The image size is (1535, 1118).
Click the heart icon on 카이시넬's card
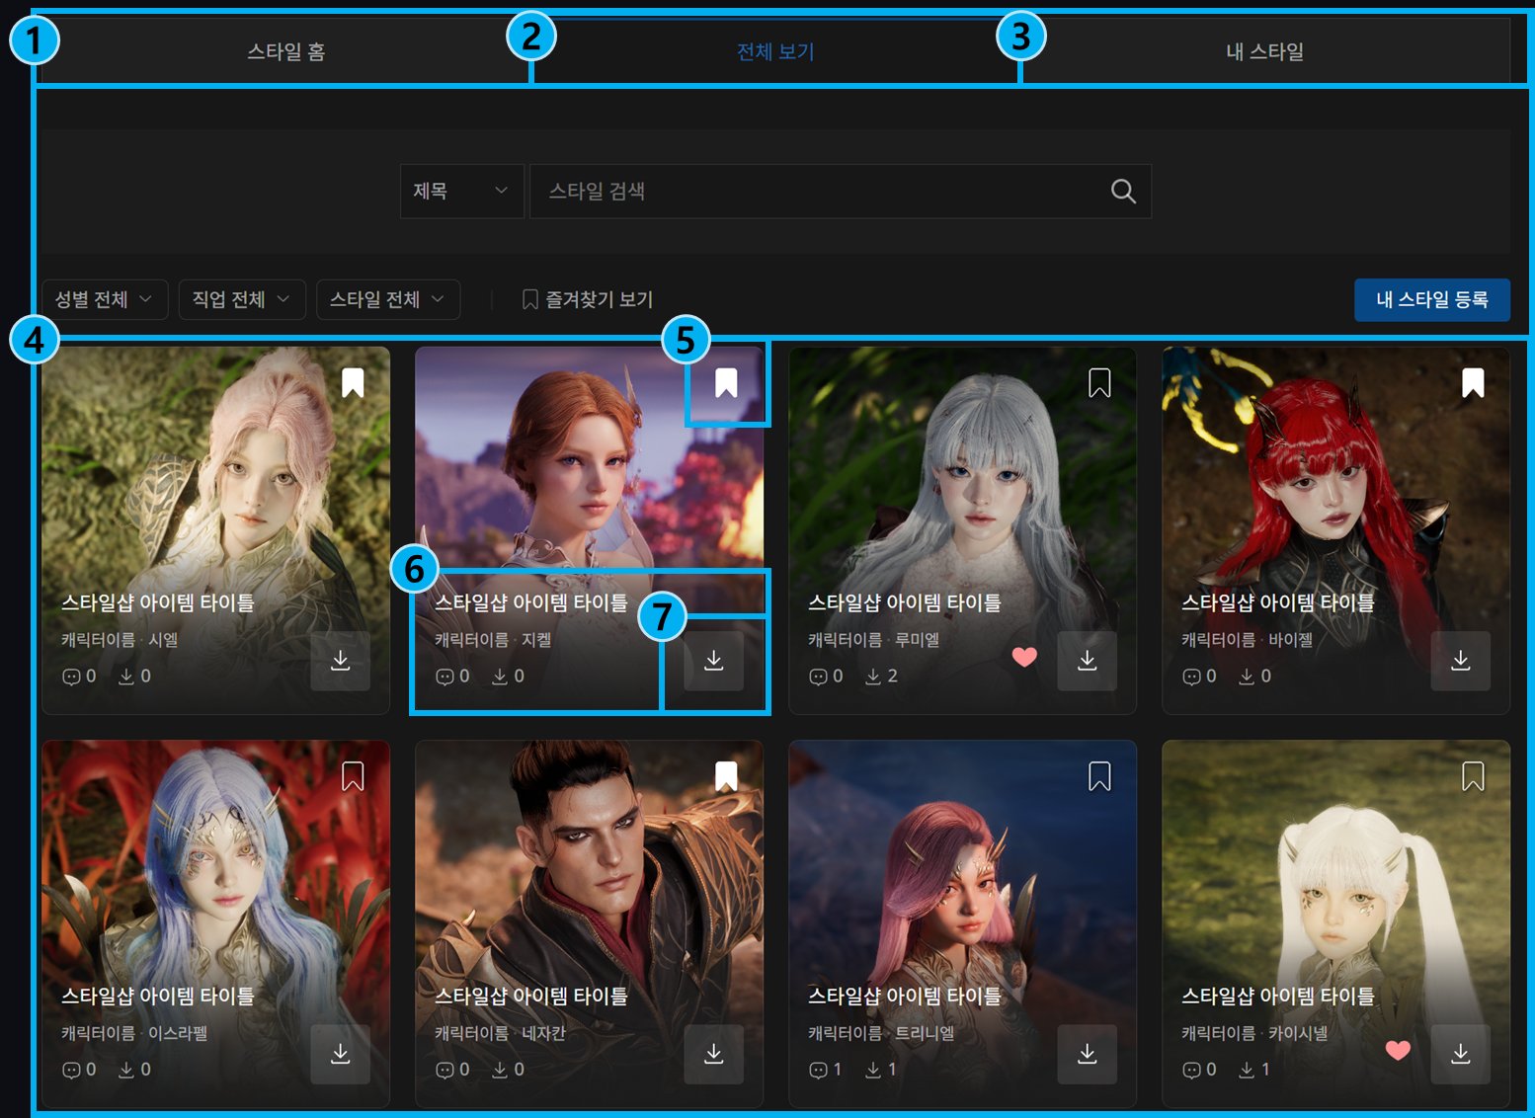tap(1398, 1050)
